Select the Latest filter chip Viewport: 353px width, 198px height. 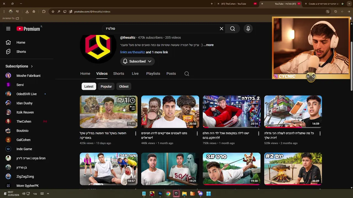[x=89, y=86]
